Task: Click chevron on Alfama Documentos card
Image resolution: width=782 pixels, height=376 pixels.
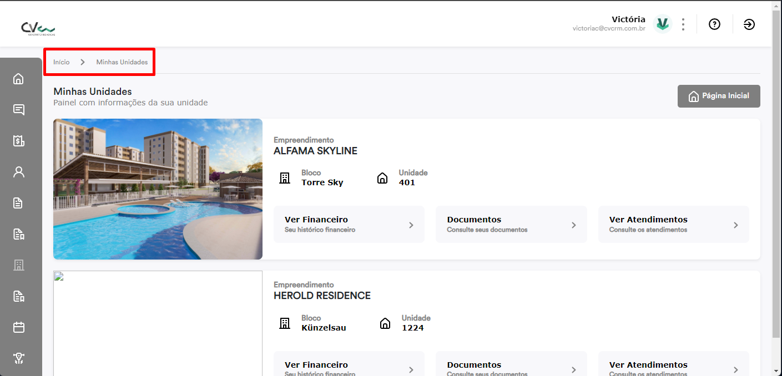Action: point(574,225)
